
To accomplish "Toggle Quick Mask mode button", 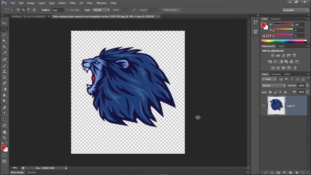I will click(4, 156).
